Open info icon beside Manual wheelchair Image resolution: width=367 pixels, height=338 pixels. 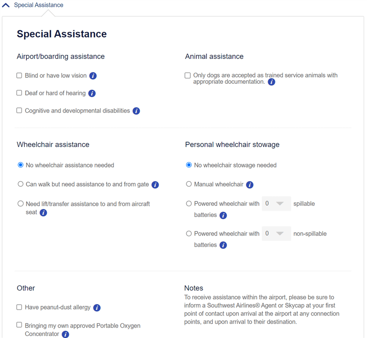(250, 185)
